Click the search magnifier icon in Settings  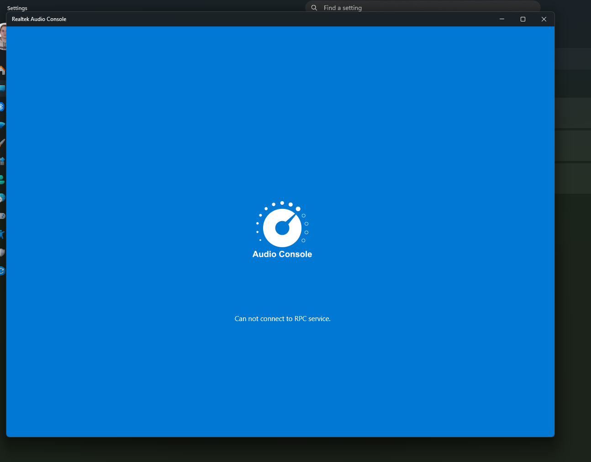pos(314,8)
